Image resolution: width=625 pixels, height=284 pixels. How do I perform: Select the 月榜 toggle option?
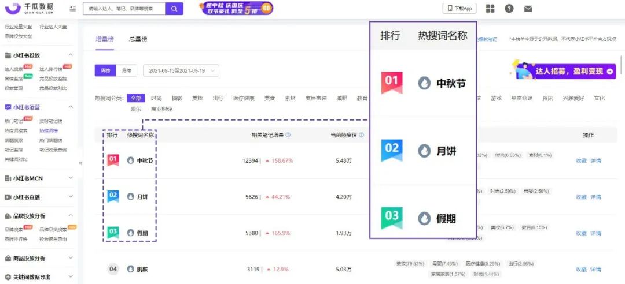126,70
